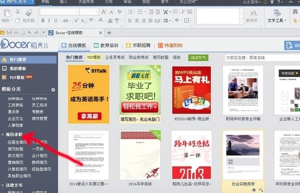The height and width of the screenshot is (193, 300).
Task: Click the template search input field
Action: pyautogui.click(x=262, y=58)
